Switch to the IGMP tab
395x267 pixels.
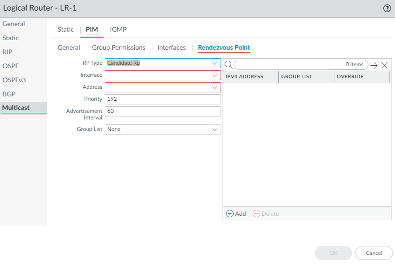(x=118, y=30)
